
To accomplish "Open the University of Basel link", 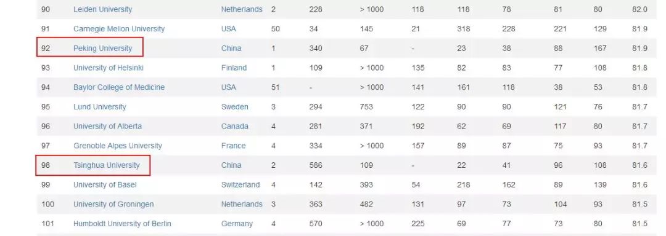I will [105, 184].
